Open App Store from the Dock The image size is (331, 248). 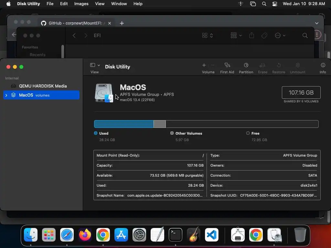(121, 234)
